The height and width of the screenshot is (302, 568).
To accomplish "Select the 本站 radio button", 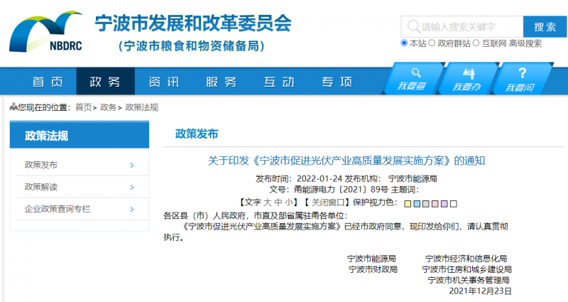I will coord(405,43).
